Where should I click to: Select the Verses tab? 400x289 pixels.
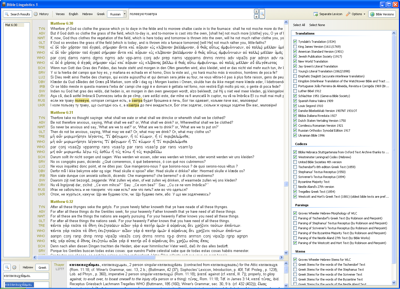60,14
